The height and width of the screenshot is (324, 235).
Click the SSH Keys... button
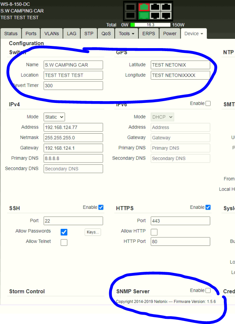(93, 232)
